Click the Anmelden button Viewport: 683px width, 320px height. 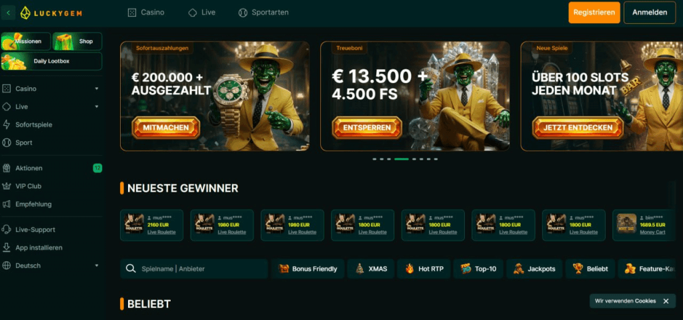[x=650, y=13]
